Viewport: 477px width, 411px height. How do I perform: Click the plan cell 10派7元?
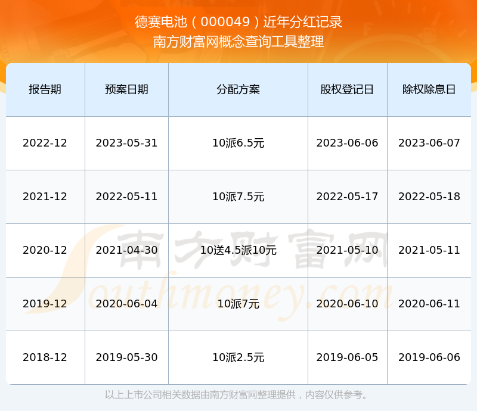coord(238,304)
